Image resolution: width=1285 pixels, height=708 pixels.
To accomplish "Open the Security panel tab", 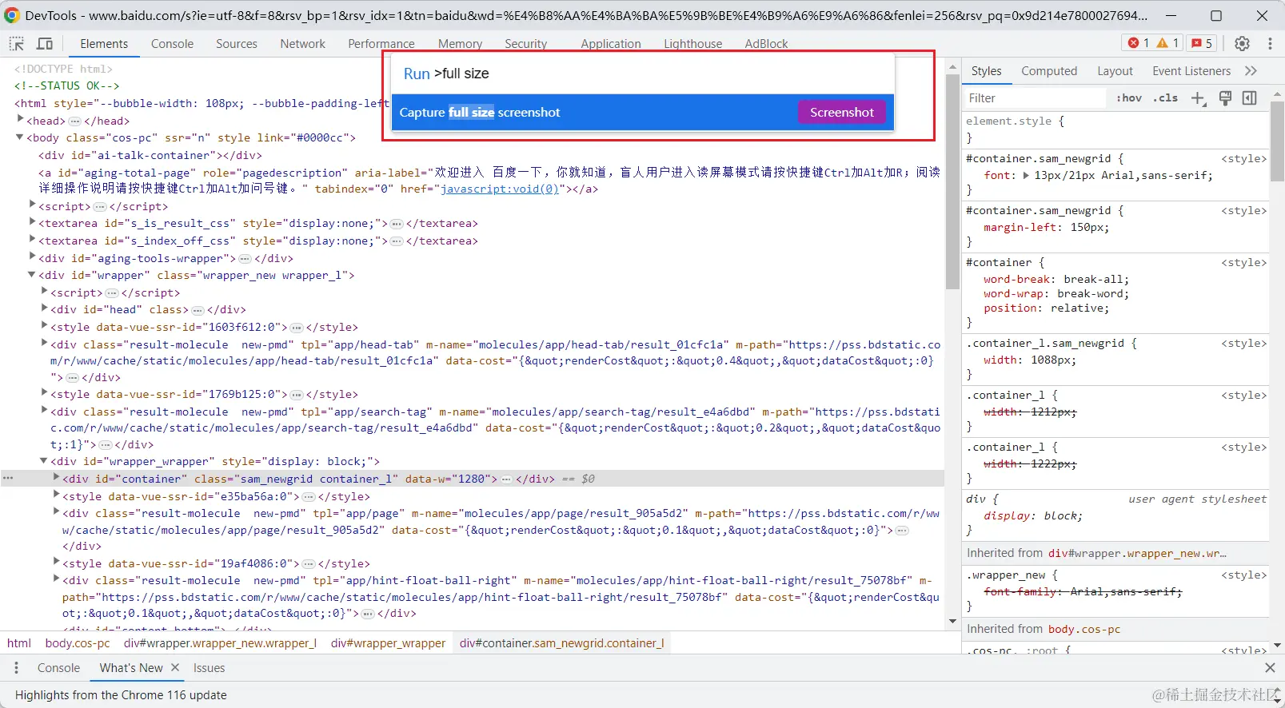I will pos(525,44).
